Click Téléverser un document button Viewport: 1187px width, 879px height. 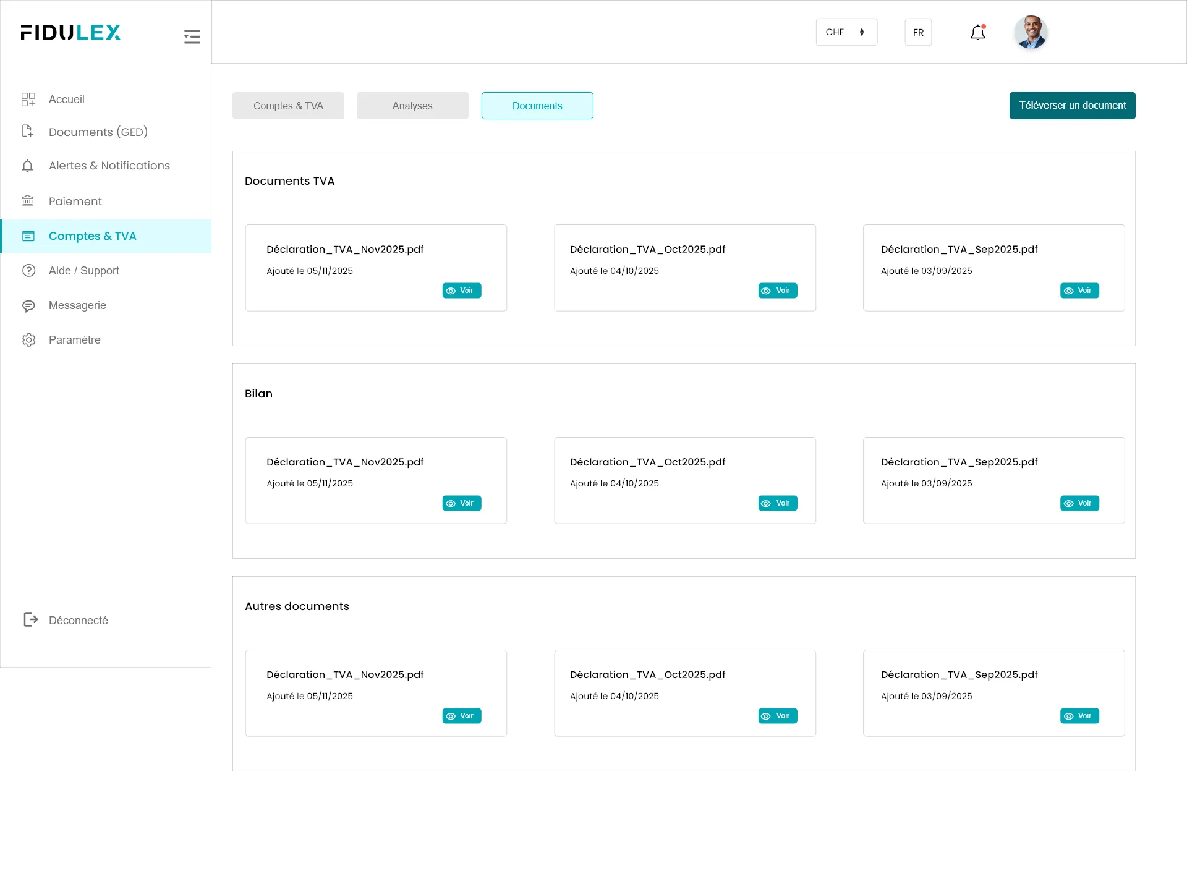(x=1072, y=106)
